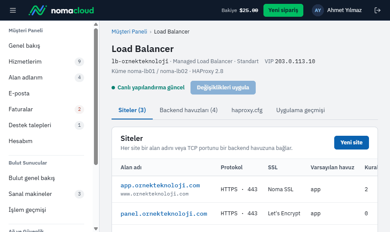Screen dimensions: 390x232
Task: Click the sidebar scrollbar down arrow
Action: [x=96, y=229]
